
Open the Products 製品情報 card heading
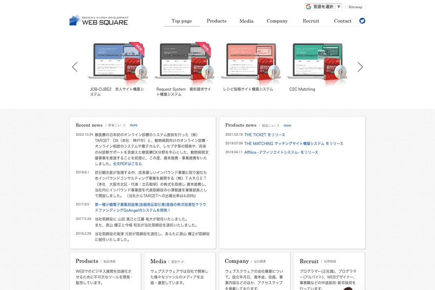(96, 261)
